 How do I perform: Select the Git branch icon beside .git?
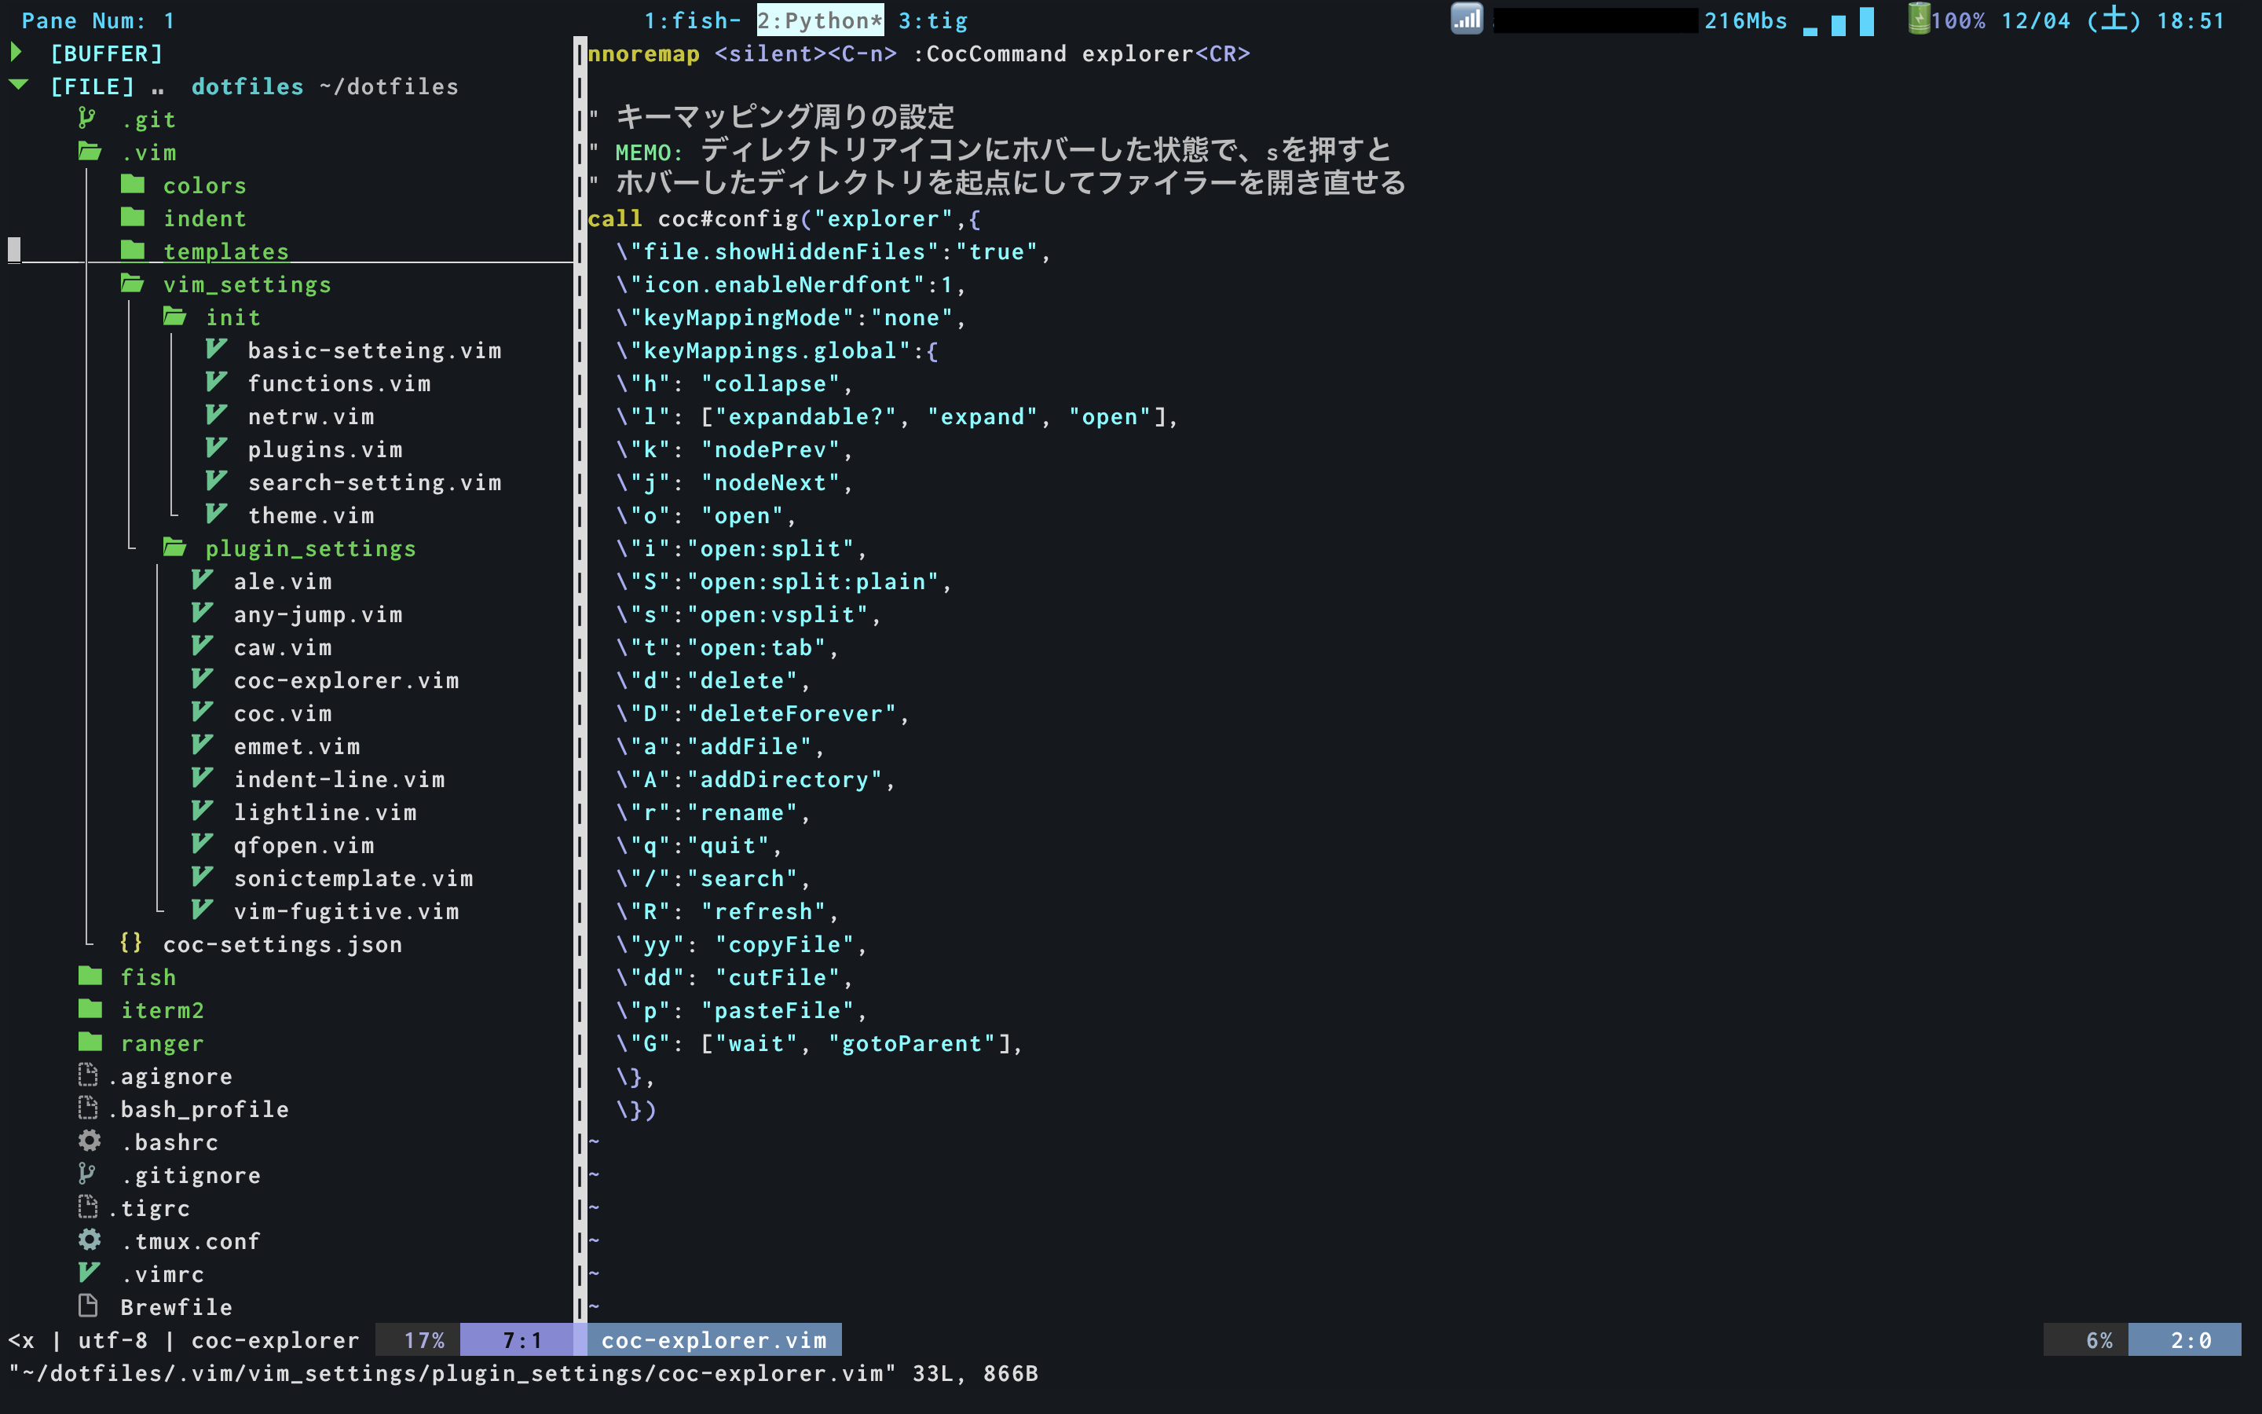pyautogui.click(x=89, y=118)
